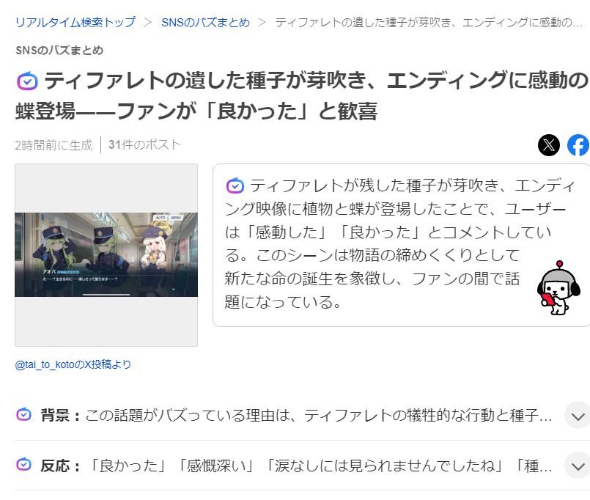Open @tai_to_koto X post source link
Image resolution: width=590 pixels, height=500 pixels.
coord(73,364)
